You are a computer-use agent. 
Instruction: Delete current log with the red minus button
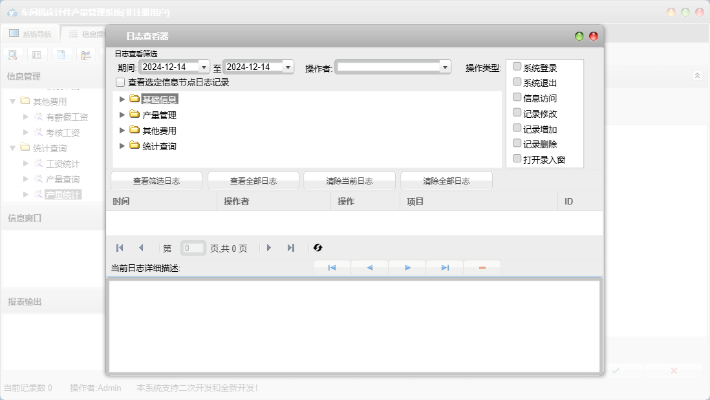[x=482, y=268]
